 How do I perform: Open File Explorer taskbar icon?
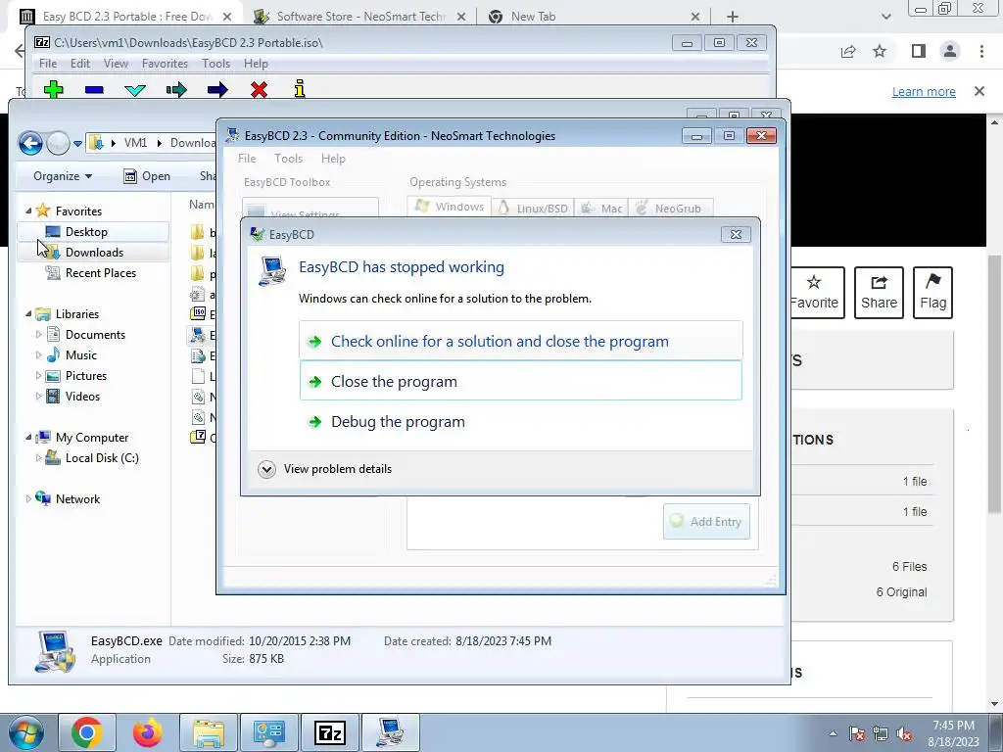pyautogui.click(x=209, y=732)
